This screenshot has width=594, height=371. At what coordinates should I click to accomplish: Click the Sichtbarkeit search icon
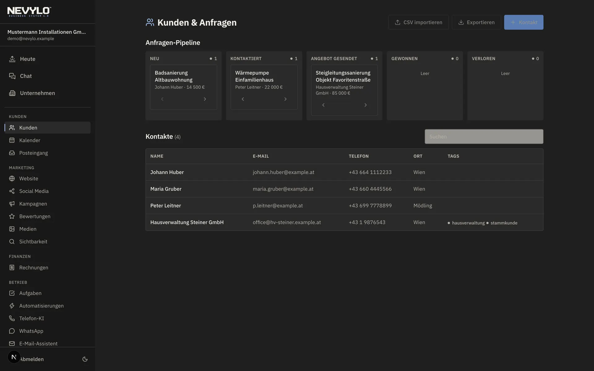pyautogui.click(x=12, y=241)
